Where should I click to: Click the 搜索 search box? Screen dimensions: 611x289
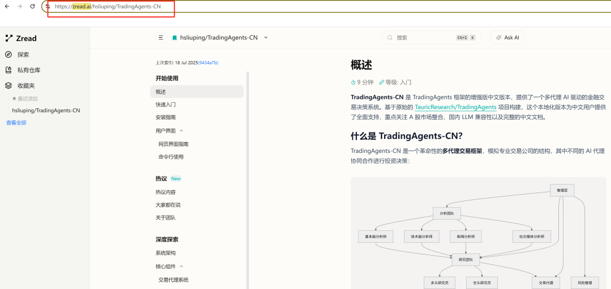tap(431, 38)
